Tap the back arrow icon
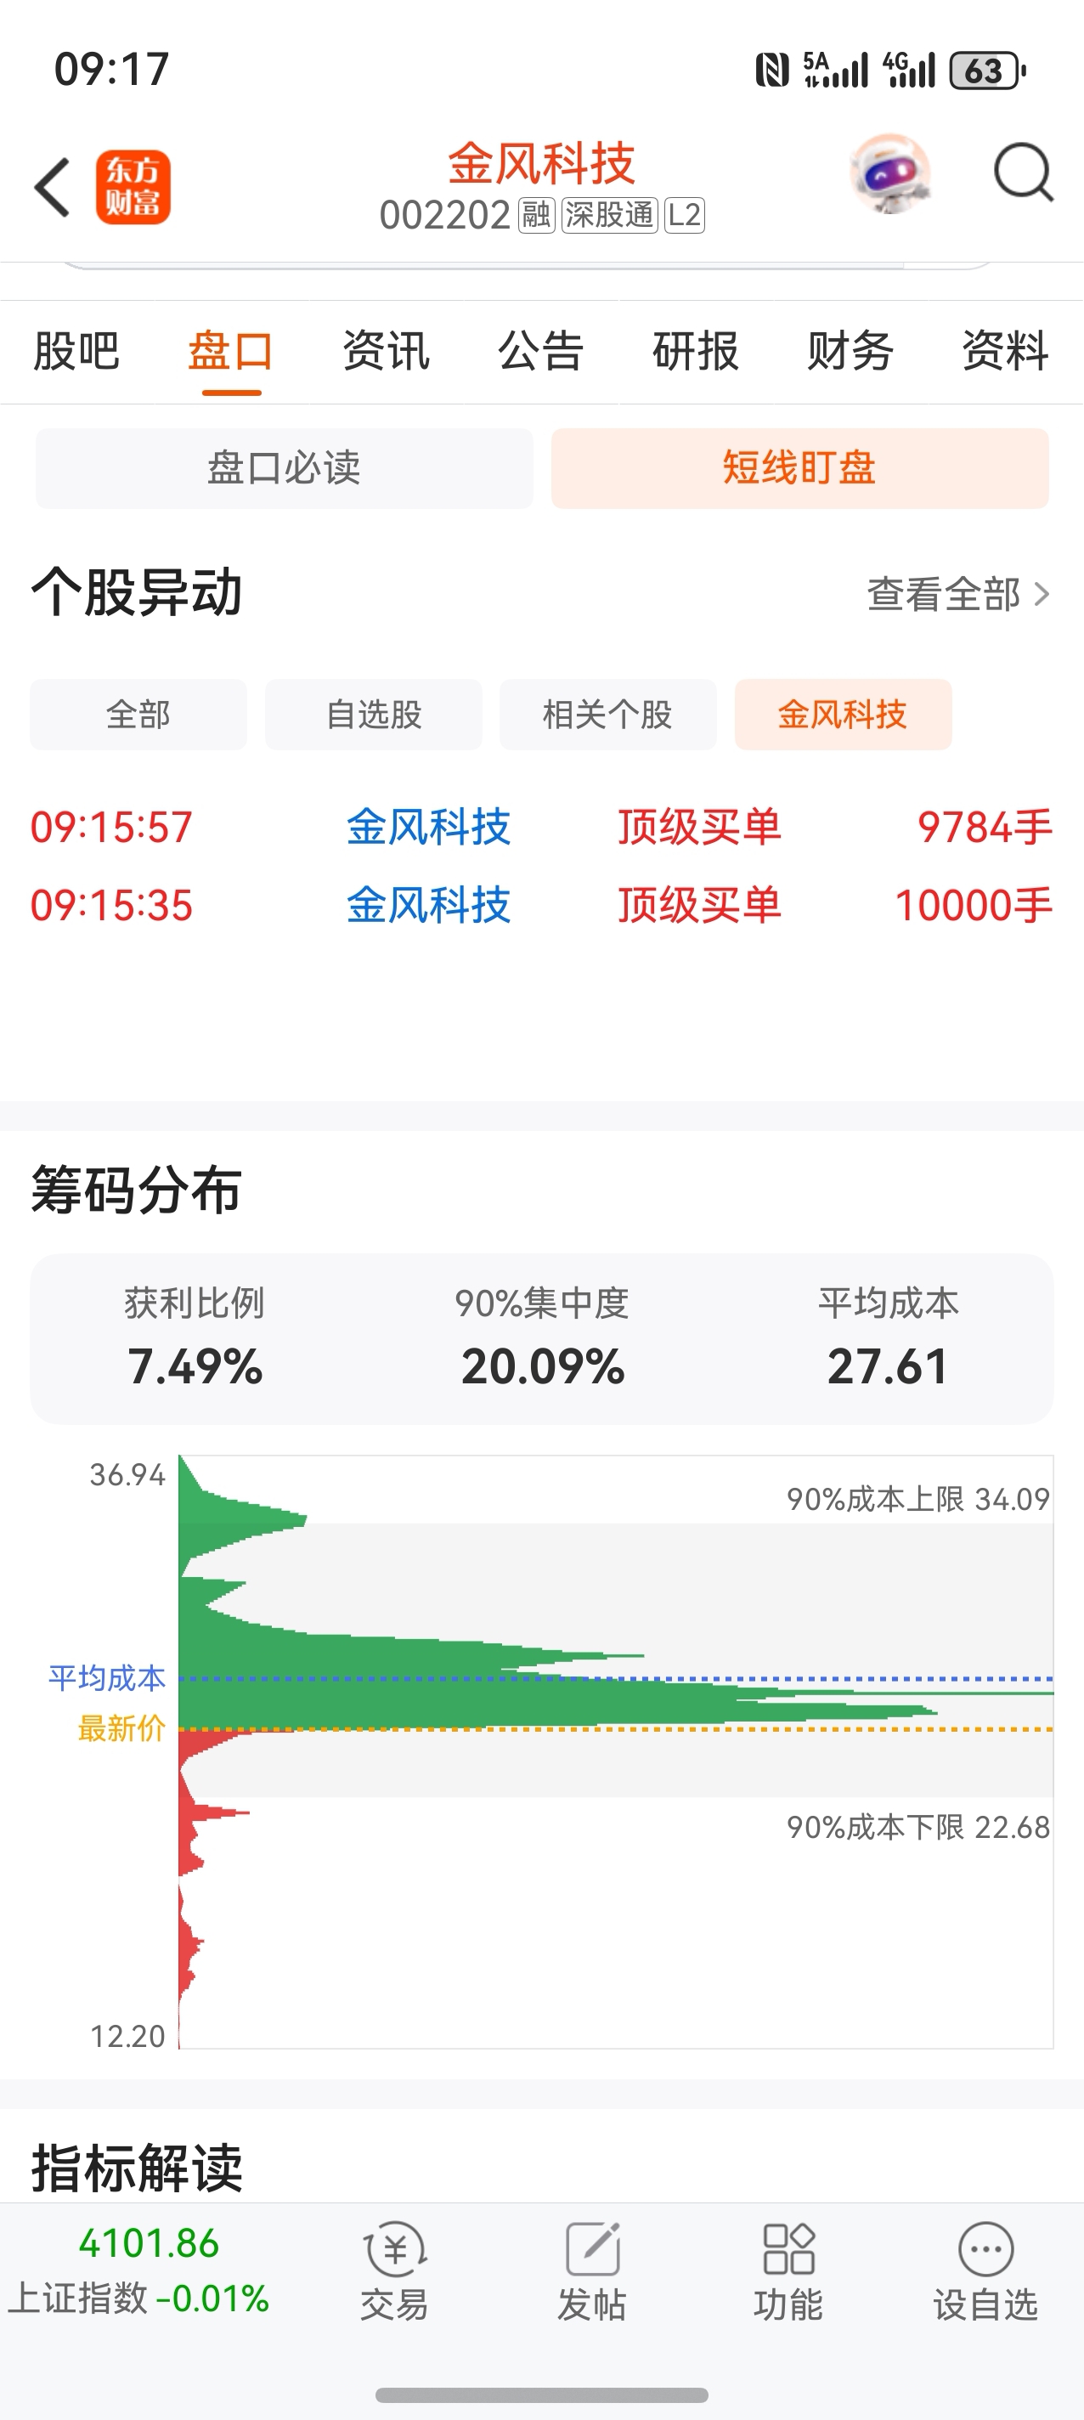 (x=53, y=187)
